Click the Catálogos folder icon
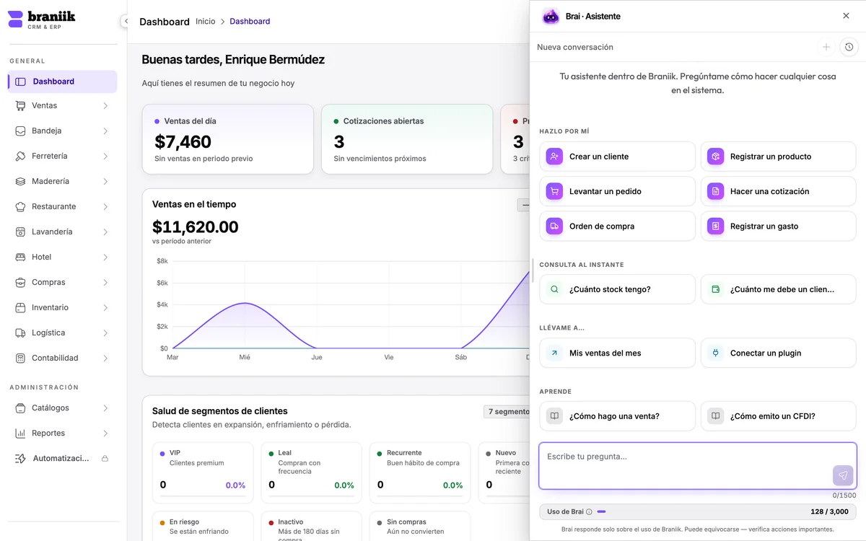 (20, 408)
